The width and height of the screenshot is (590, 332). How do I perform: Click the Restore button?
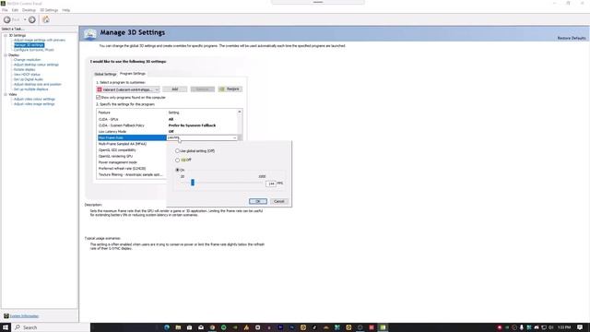tap(230, 89)
